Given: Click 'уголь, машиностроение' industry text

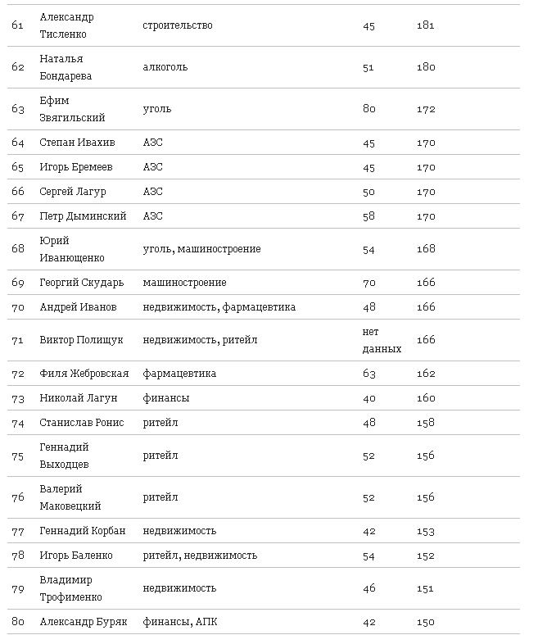Looking at the screenshot, I should (x=201, y=249).
